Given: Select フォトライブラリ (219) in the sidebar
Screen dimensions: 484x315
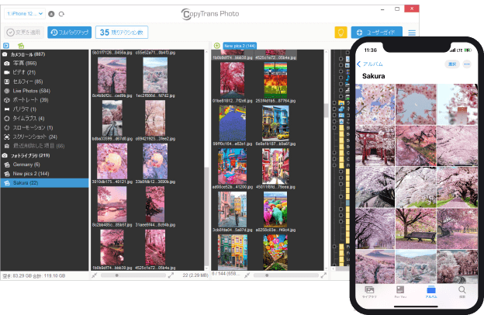Looking at the screenshot, I should point(44,155).
